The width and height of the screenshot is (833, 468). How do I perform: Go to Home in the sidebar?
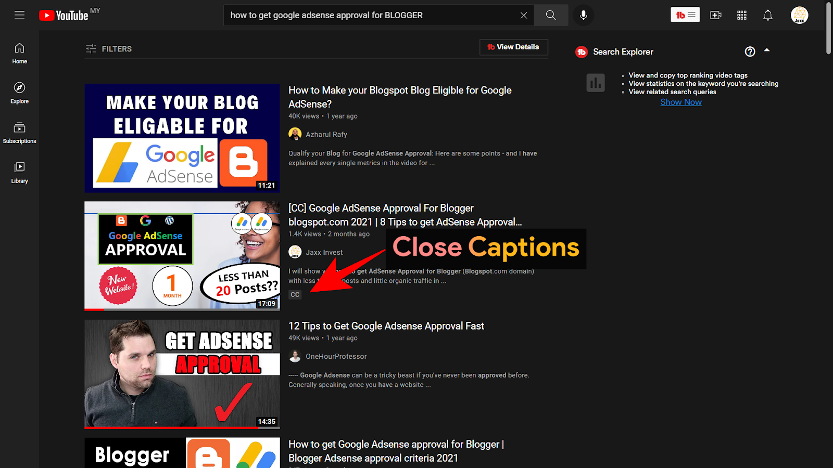click(19, 54)
